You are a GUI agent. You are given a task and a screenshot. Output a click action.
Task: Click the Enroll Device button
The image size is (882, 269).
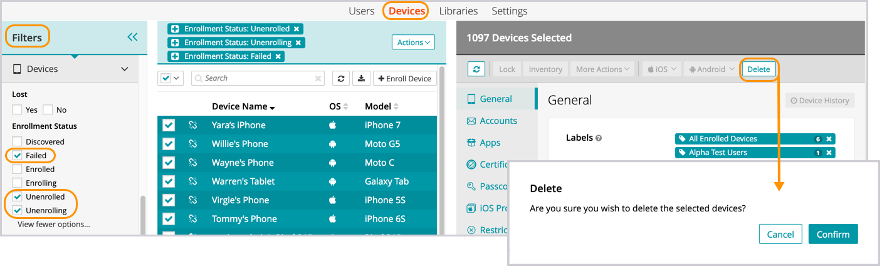point(405,78)
